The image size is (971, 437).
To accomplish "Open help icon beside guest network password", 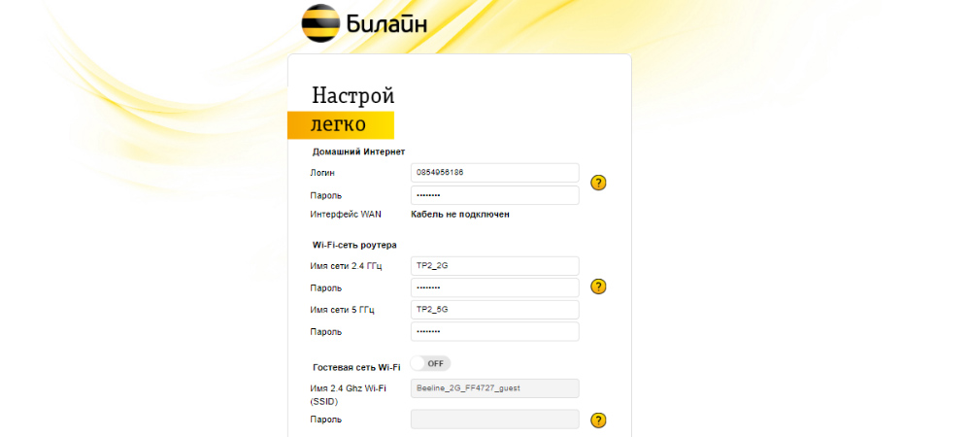I will [598, 420].
